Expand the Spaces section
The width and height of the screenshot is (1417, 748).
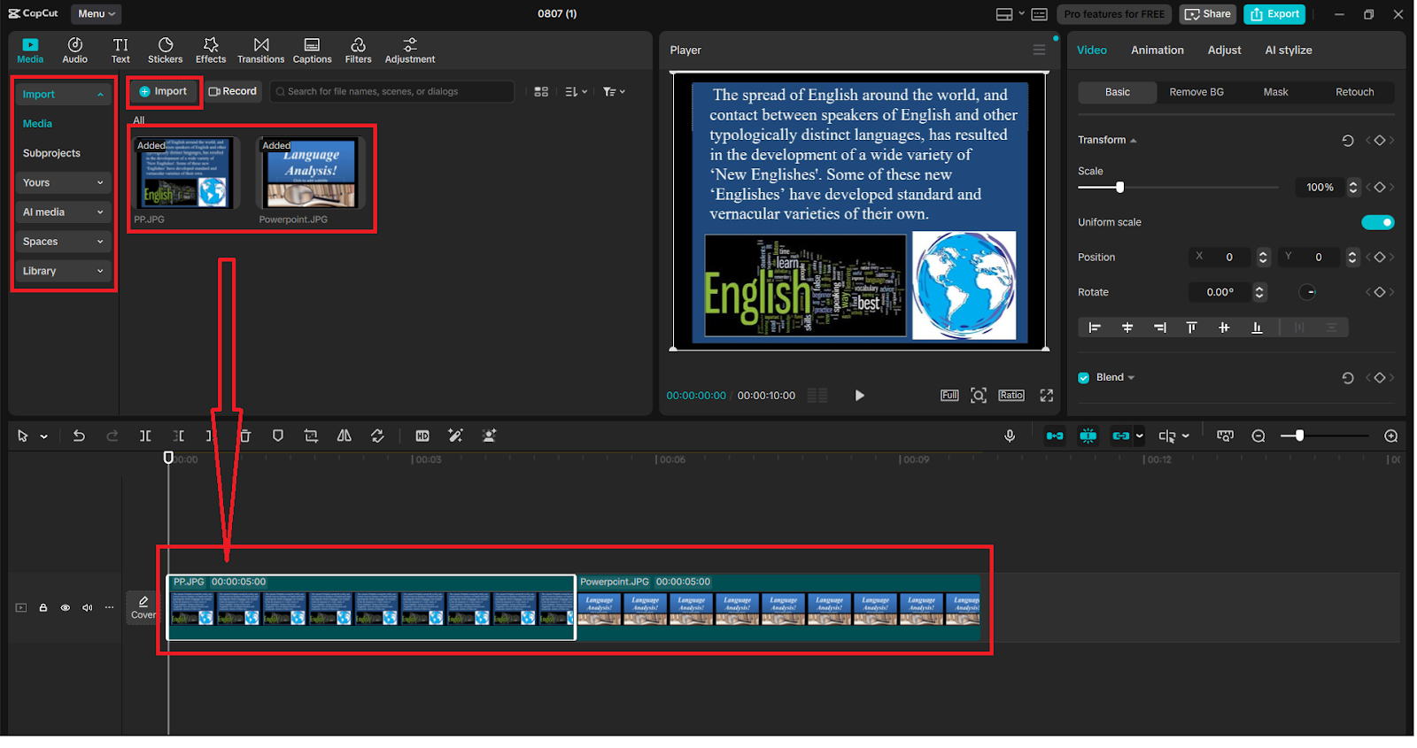pos(63,242)
